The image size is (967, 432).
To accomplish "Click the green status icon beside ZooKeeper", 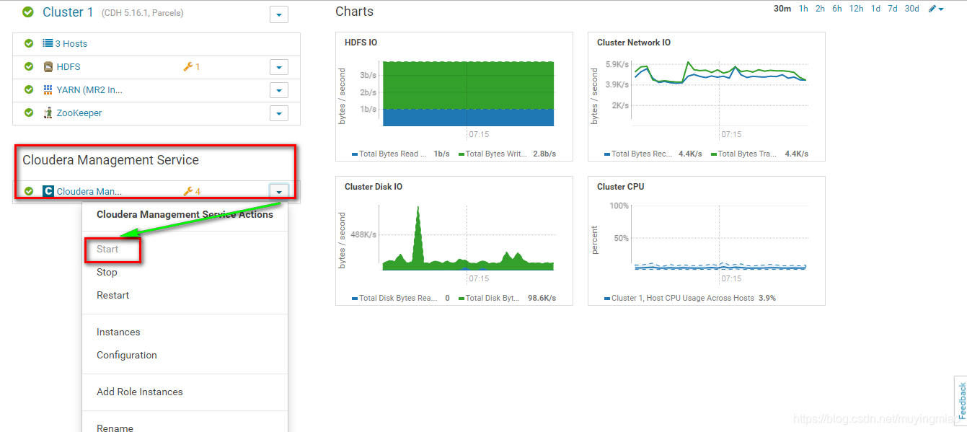I will (x=29, y=113).
